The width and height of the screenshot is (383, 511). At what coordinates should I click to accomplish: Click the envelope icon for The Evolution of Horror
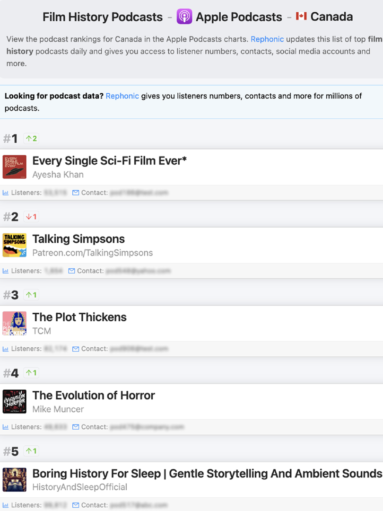[x=76, y=427]
